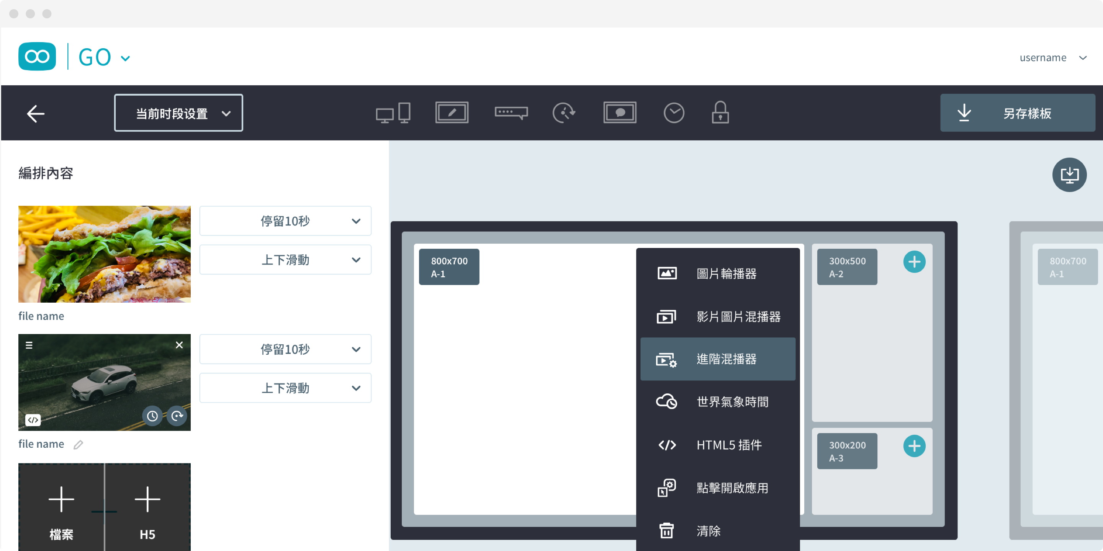Remove the car thumbnail with X
The height and width of the screenshot is (551, 1103).
pyautogui.click(x=179, y=345)
